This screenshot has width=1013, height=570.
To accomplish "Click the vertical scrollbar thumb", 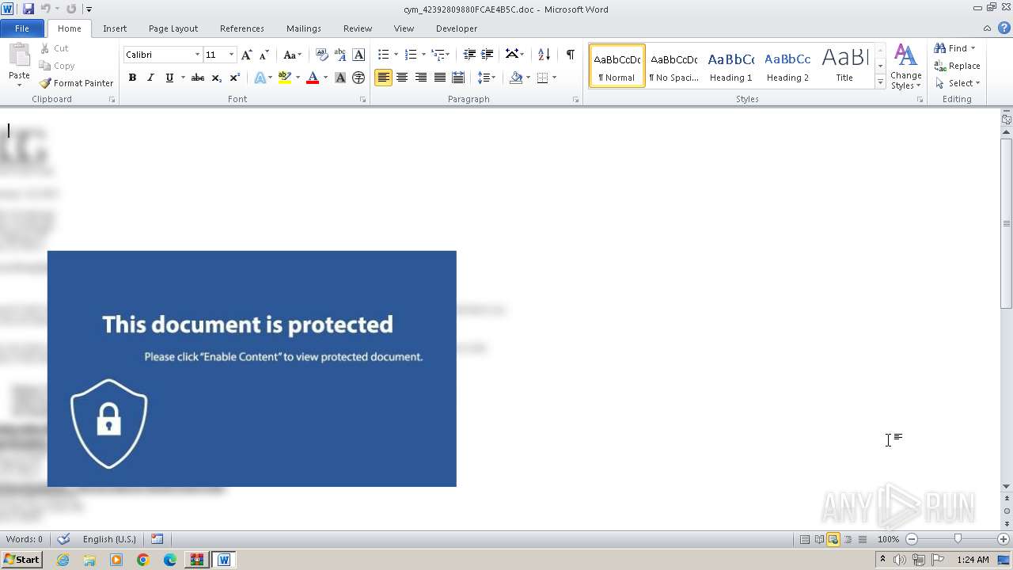I will click(1007, 223).
